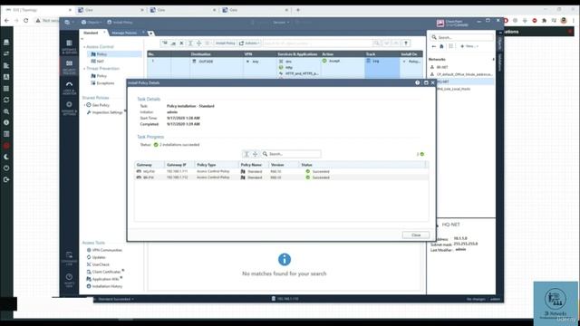This screenshot has width=580, height=326.
Task: Open Application Wiki in Access Tools
Action: pos(102,279)
